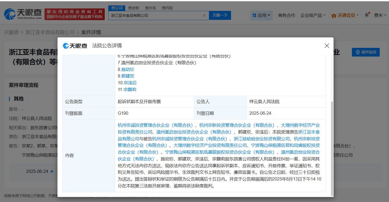
Task: Click the 天眼查 logo icon
Action: 10,13
